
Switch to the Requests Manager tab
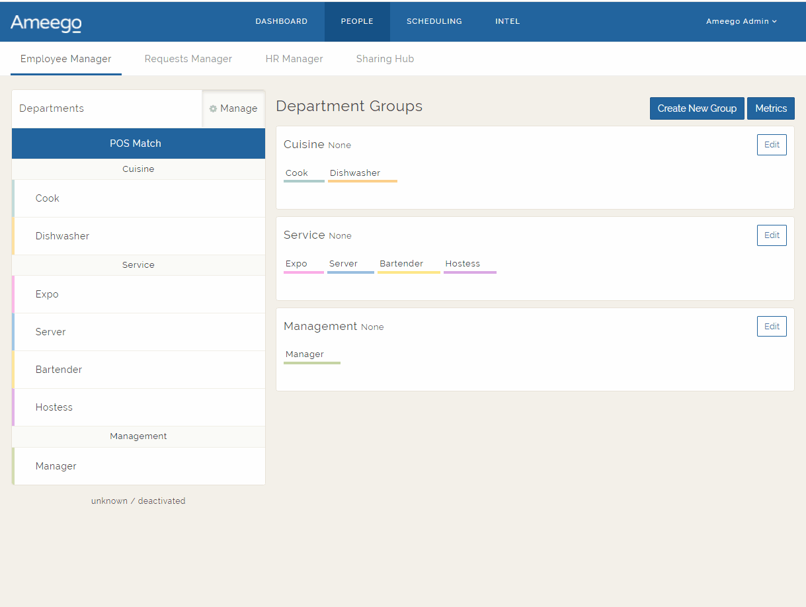[188, 59]
